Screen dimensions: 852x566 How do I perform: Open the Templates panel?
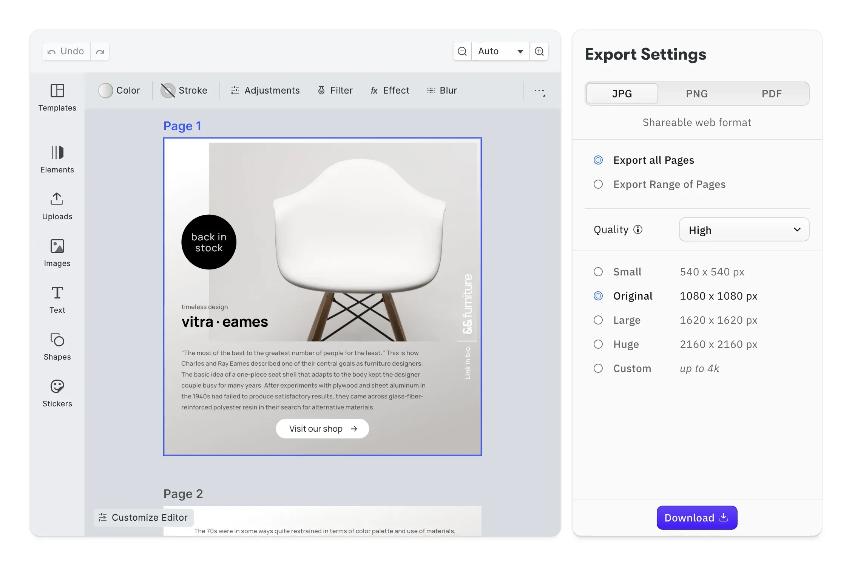coord(57,97)
